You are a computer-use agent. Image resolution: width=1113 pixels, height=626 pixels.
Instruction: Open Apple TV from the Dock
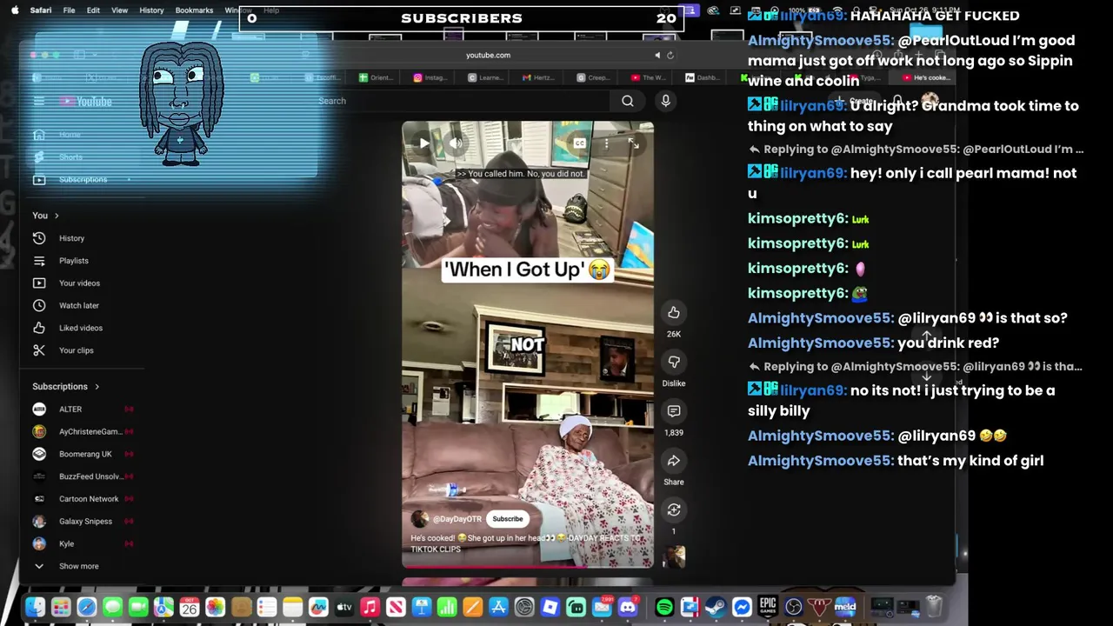point(344,607)
